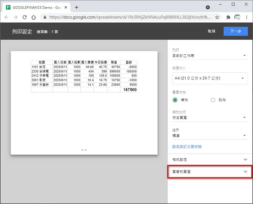Open the 符合頁寬 scale dropdown
Viewport: 253px width, 204px height.
coord(210,118)
